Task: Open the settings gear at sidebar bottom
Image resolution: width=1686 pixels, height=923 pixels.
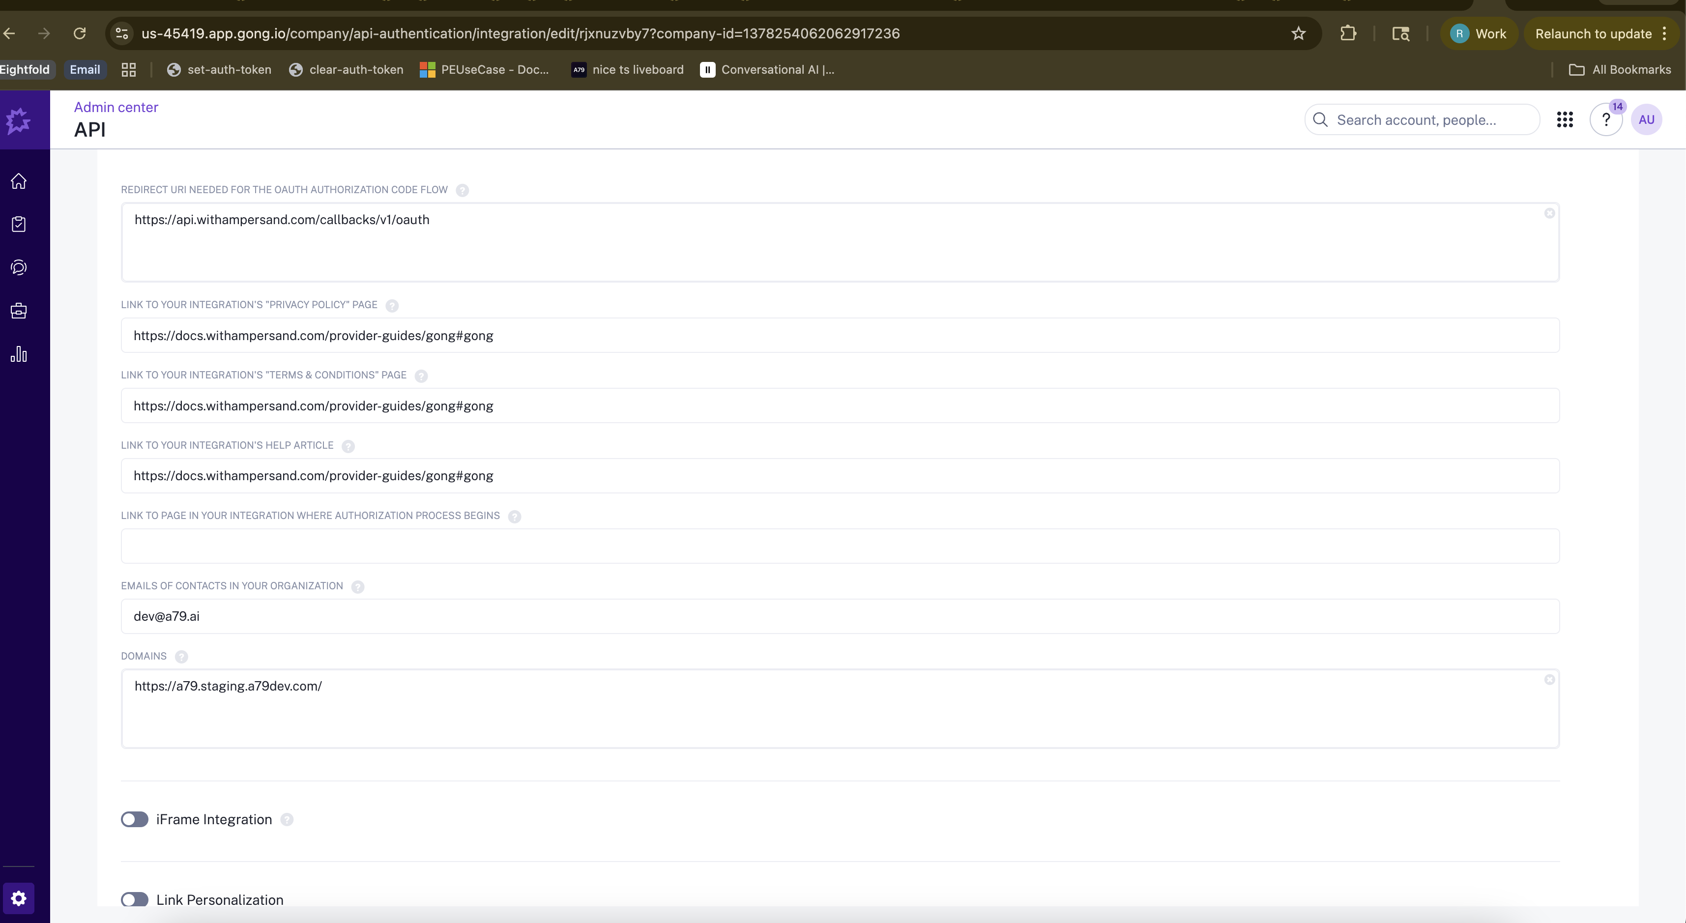Action: 18,898
